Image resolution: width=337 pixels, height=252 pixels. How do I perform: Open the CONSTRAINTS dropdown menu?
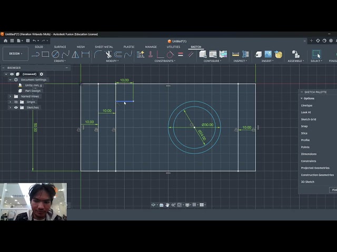(x=165, y=61)
